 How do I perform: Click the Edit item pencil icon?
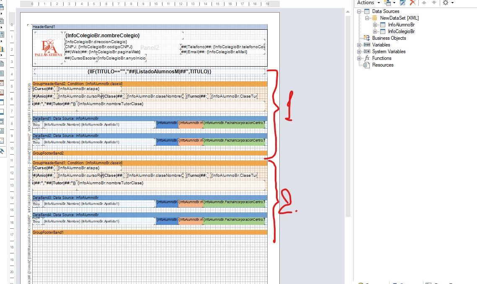[402, 3]
